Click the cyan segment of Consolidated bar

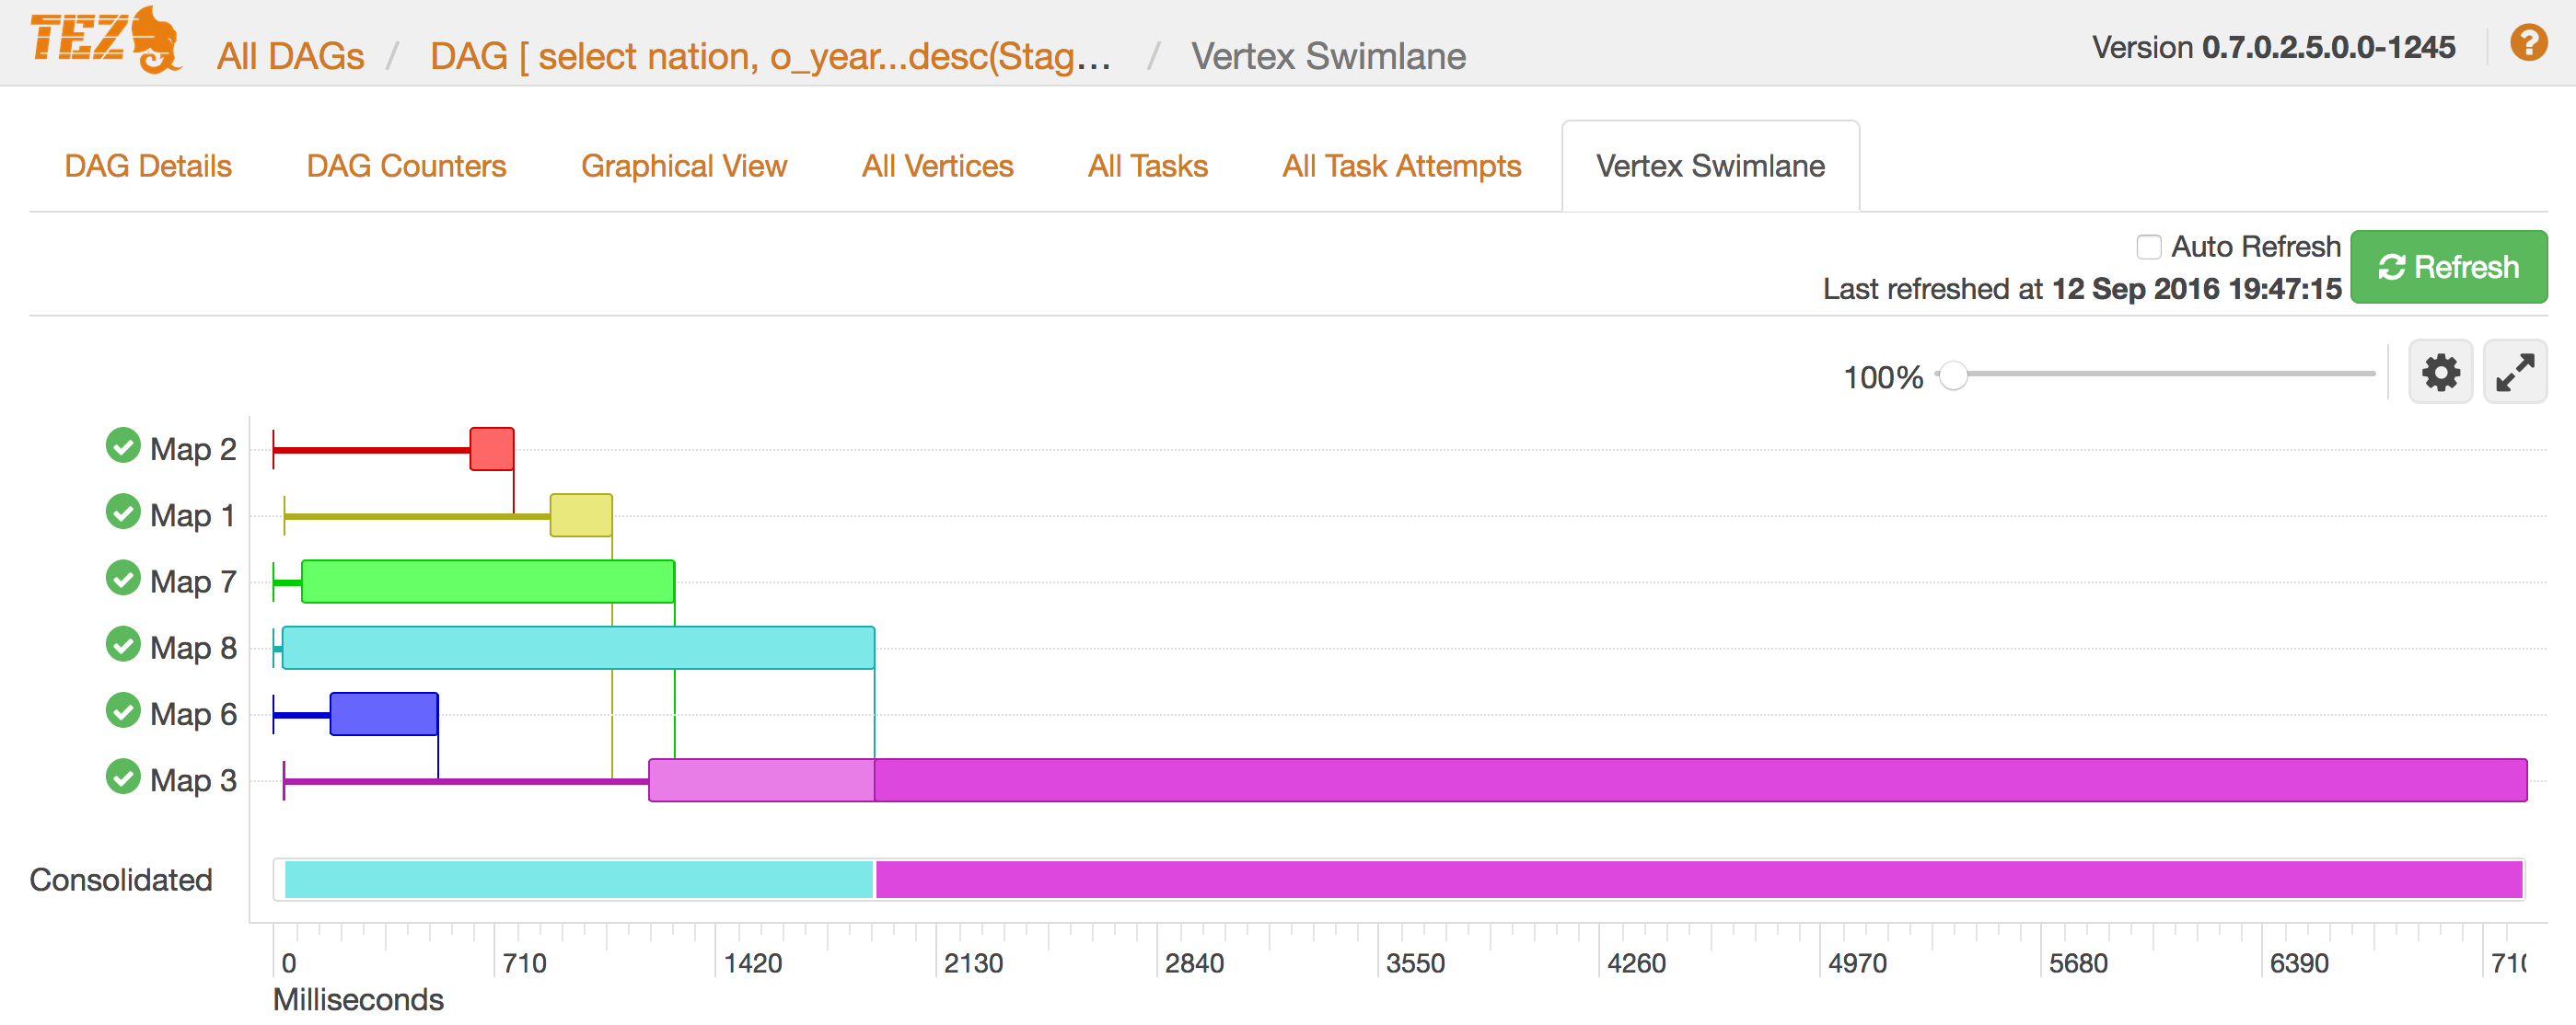click(578, 879)
